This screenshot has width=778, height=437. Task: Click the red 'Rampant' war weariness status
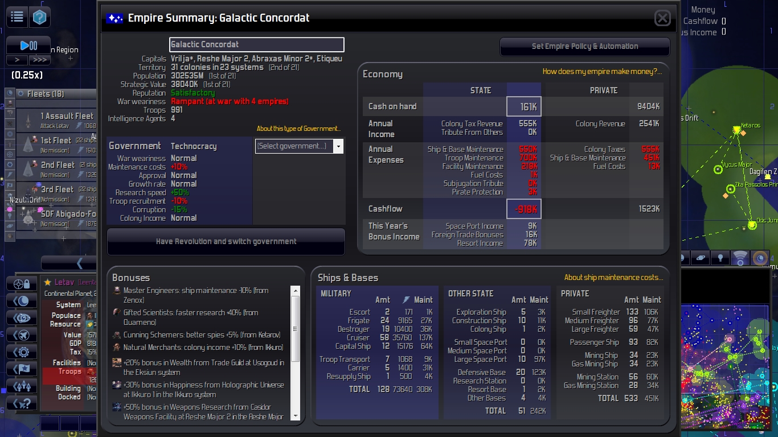pyautogui.click(x=230, y=101)
